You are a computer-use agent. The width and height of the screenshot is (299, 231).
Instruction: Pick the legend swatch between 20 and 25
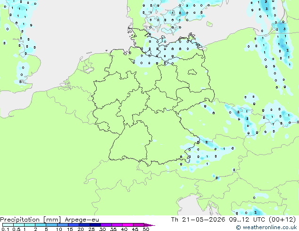[84, 225]
